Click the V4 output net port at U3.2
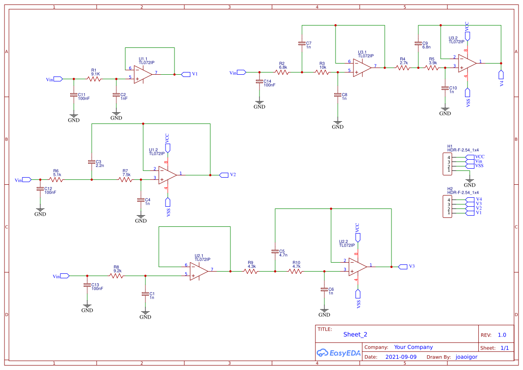523x370 pixels. [x=501, y=75]
